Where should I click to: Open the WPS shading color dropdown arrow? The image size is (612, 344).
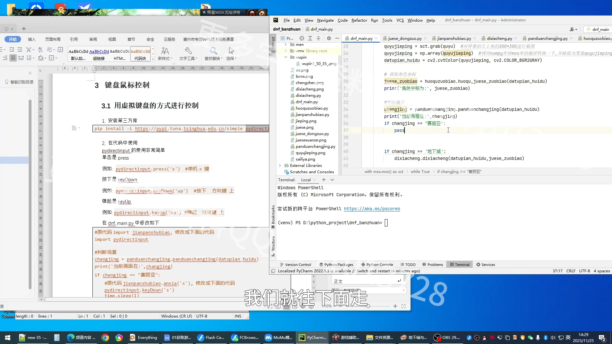(46, 58)
